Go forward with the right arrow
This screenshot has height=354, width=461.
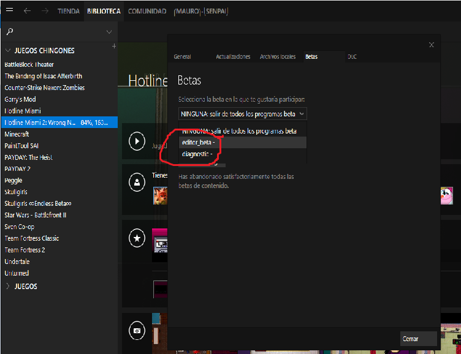(x=45, y=11)
